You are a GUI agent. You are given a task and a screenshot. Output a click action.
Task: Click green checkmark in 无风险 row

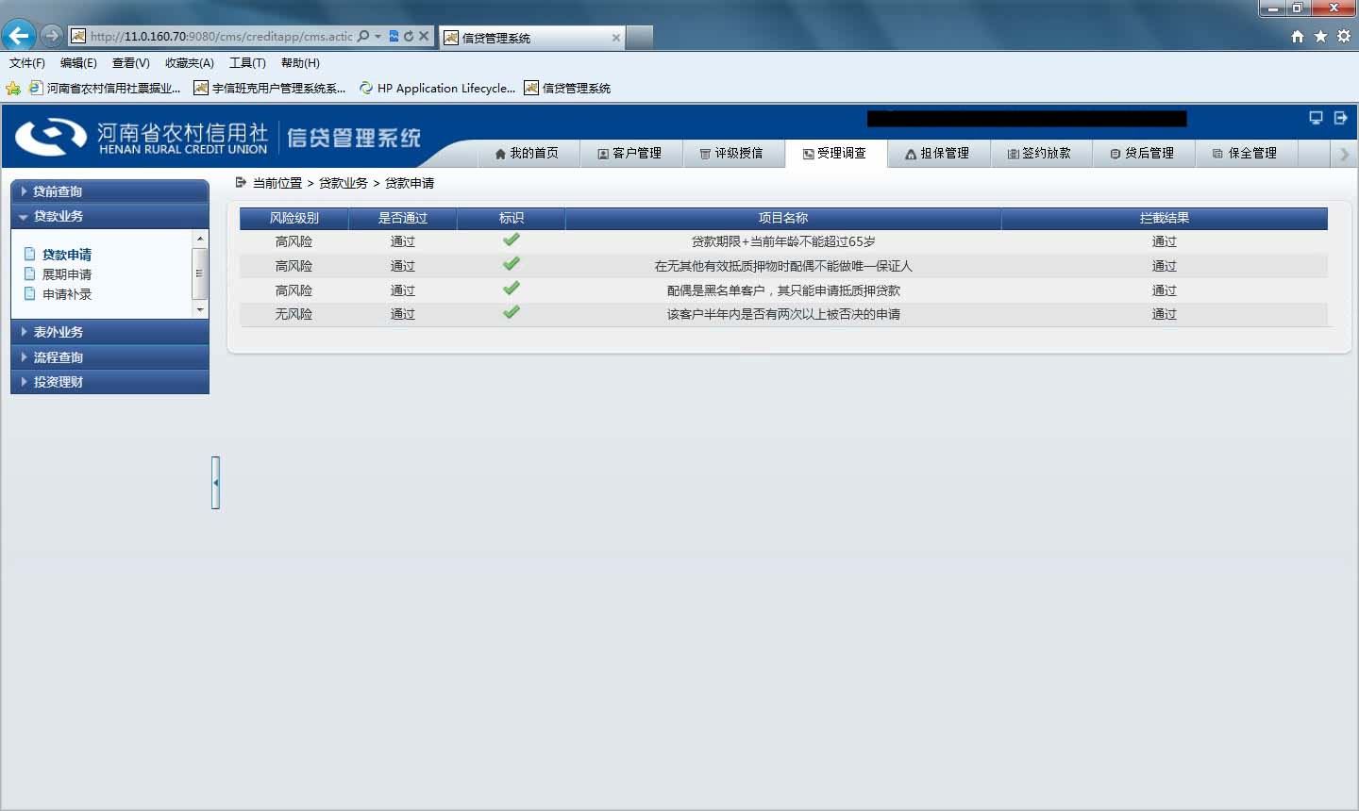pos(512,312)
